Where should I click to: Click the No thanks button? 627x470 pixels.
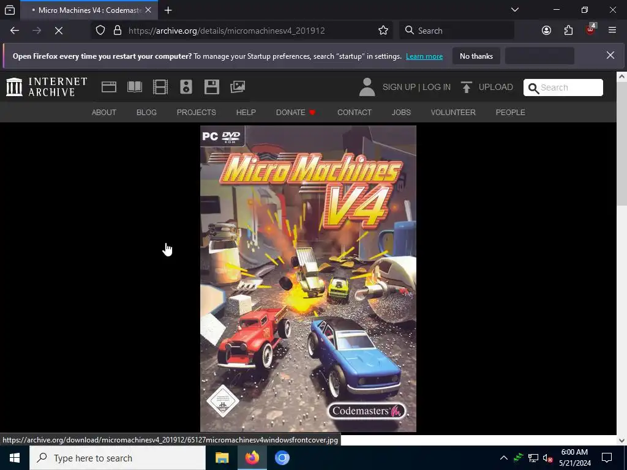point(476,56)
